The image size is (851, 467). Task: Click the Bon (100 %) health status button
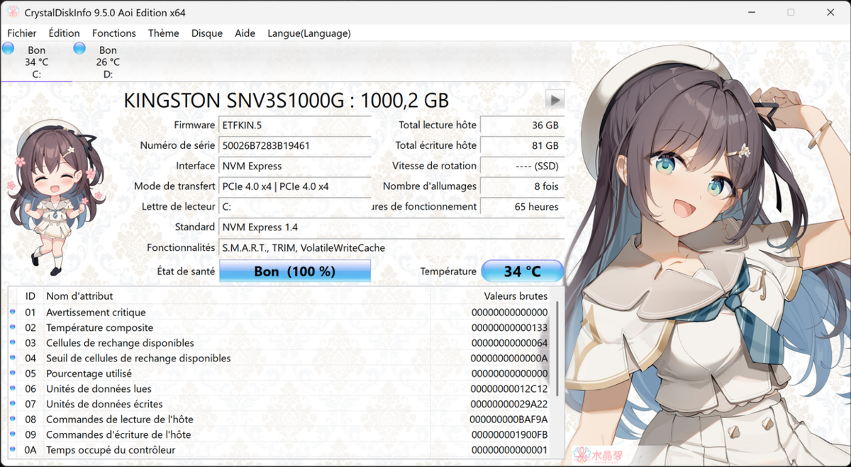click(x=295, y=271)
